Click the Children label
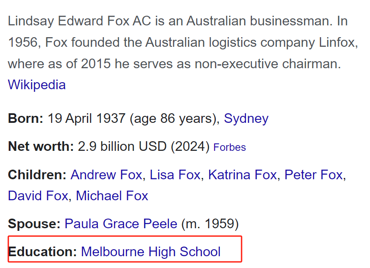370x268 pixels. pyautogui.click(x=37, y=175)
